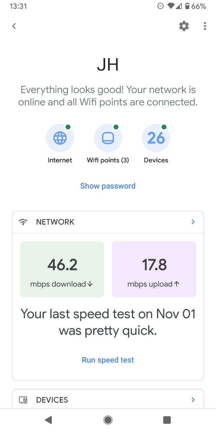Go back using the top-left arrow
The image size is (216, 432).
14,26
